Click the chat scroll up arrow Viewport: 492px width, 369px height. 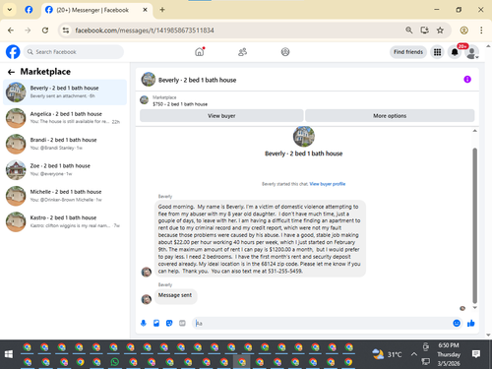pos(474,131)
